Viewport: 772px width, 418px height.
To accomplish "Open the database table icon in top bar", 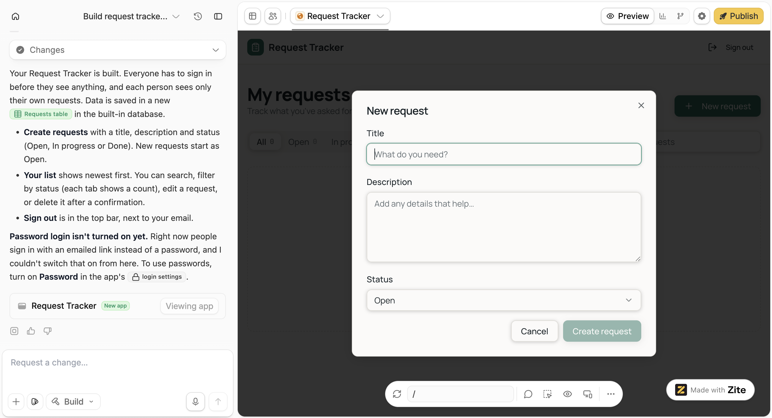I will 253,16.
